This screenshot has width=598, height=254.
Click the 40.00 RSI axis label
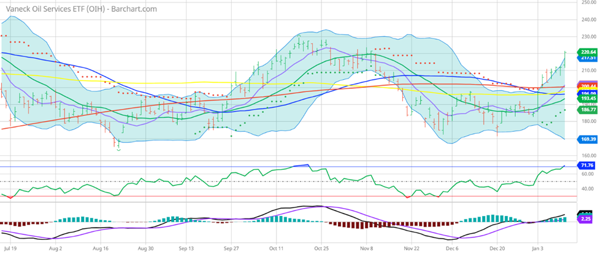(x=588, y=189)
